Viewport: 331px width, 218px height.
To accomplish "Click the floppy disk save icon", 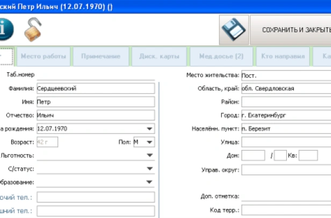I will [x=234, y=30].
